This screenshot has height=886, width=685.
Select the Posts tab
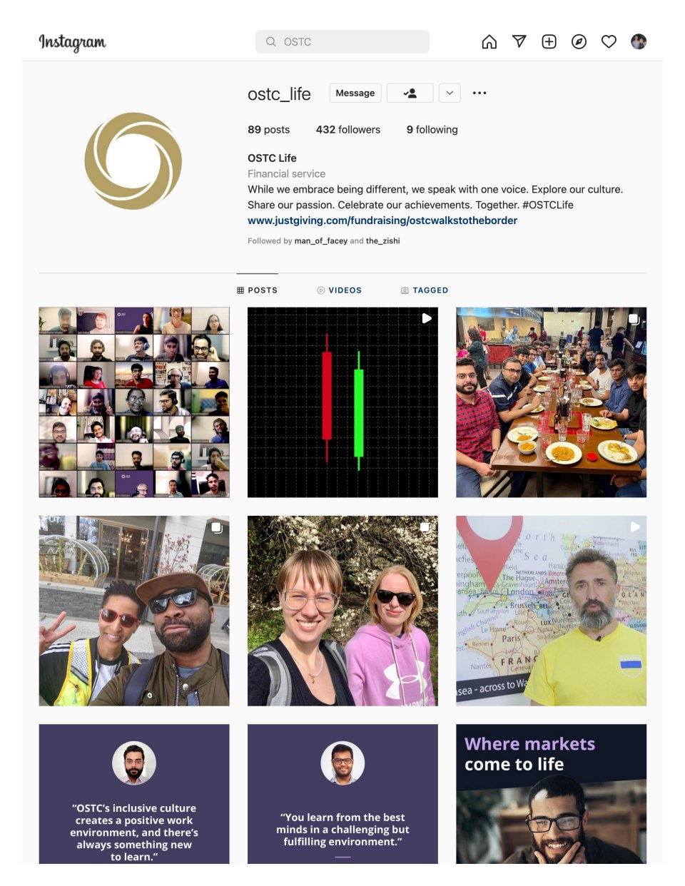[257, 290]
